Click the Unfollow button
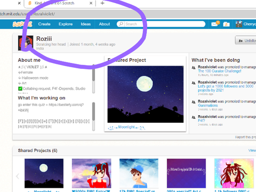The width and height of the screenshot is (256, 192). pyautogui.click(x=246, y=41)
